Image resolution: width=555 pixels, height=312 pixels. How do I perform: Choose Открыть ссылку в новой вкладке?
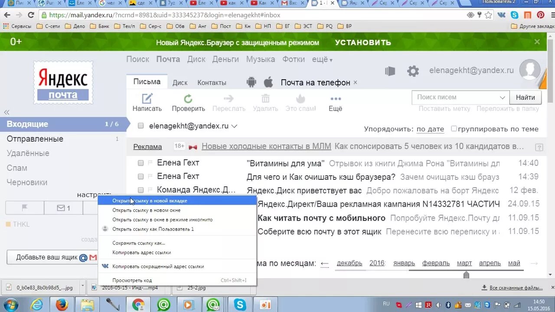click(x=177, y=201)
